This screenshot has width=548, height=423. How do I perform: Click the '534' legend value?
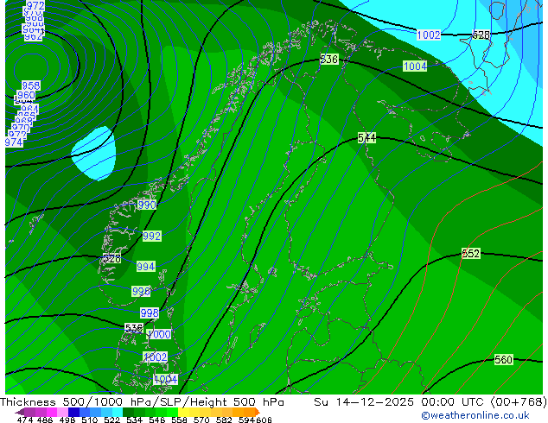134,420
